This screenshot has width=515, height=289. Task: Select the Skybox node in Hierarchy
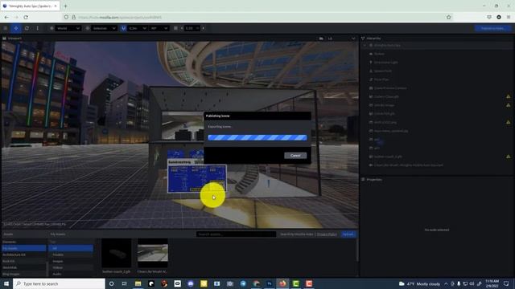point(377,54)
